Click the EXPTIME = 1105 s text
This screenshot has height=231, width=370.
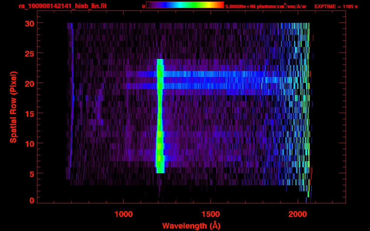pos(336,6)
